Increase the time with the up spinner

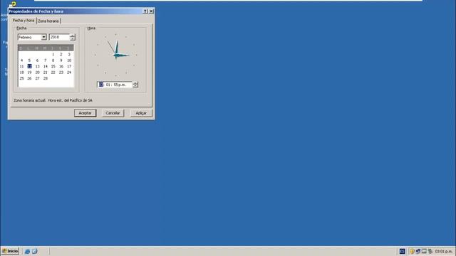(x=135, y=83)
